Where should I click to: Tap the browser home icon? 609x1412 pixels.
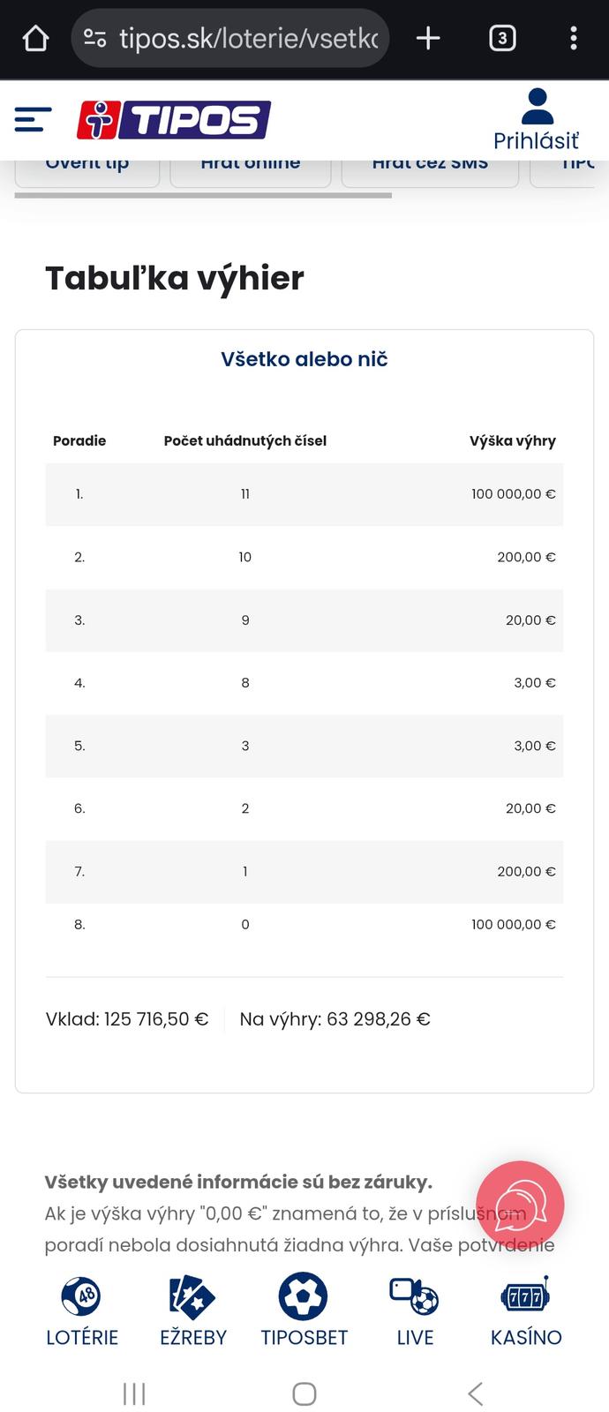[x=35, y=38]
